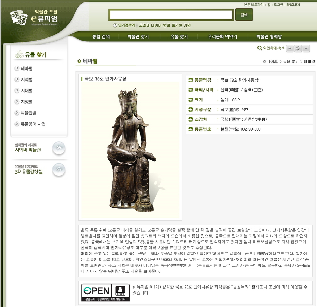Screen dimensions: 317x307
Task: Click the arrow bullet before 지정별
Action: tap(17, 102)
